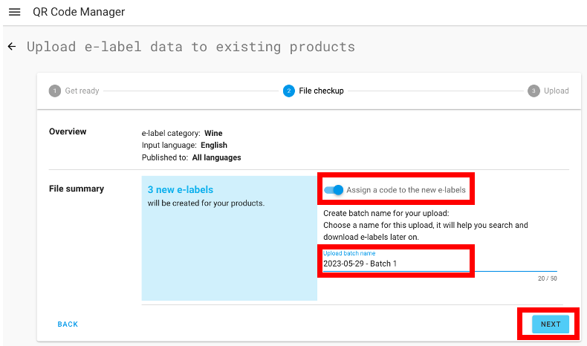Click the back arrow beside page heading
587x346 pixels.
coord(12,47)
